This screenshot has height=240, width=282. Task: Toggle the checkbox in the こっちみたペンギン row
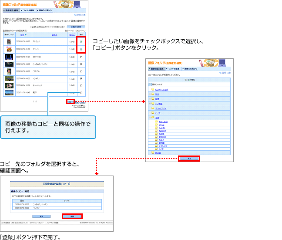coord(81,64)
